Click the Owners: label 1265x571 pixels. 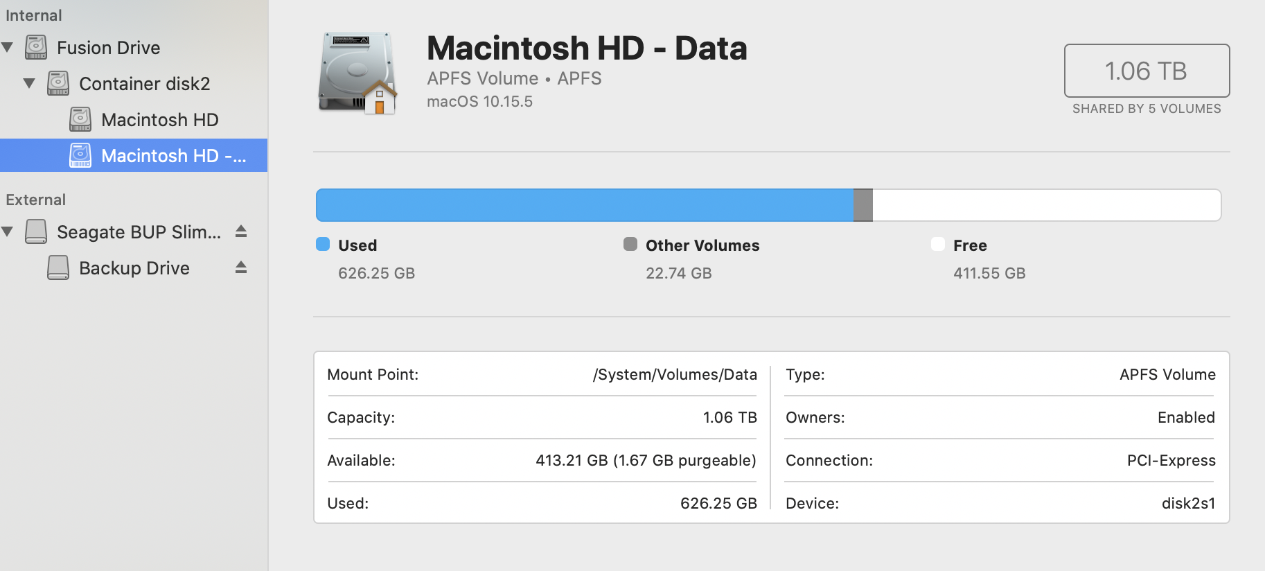(815, 418)
